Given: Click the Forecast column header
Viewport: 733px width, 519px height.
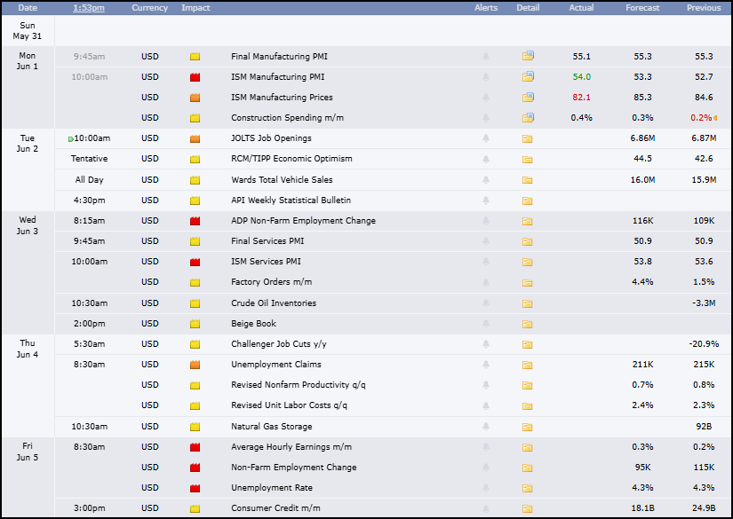Looking at the screenshot, I should [642, 8].
